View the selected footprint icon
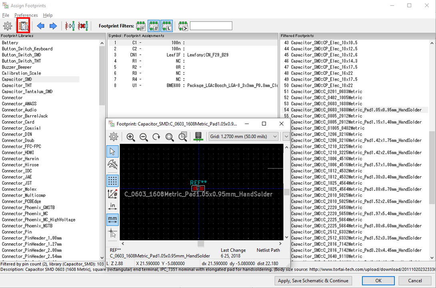The image size is (436, 288). (x=23, y=26)
